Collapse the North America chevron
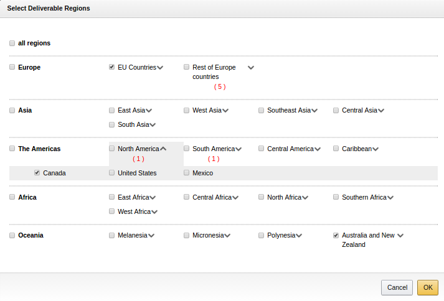 pyautogui.click(x=163, y=149)
